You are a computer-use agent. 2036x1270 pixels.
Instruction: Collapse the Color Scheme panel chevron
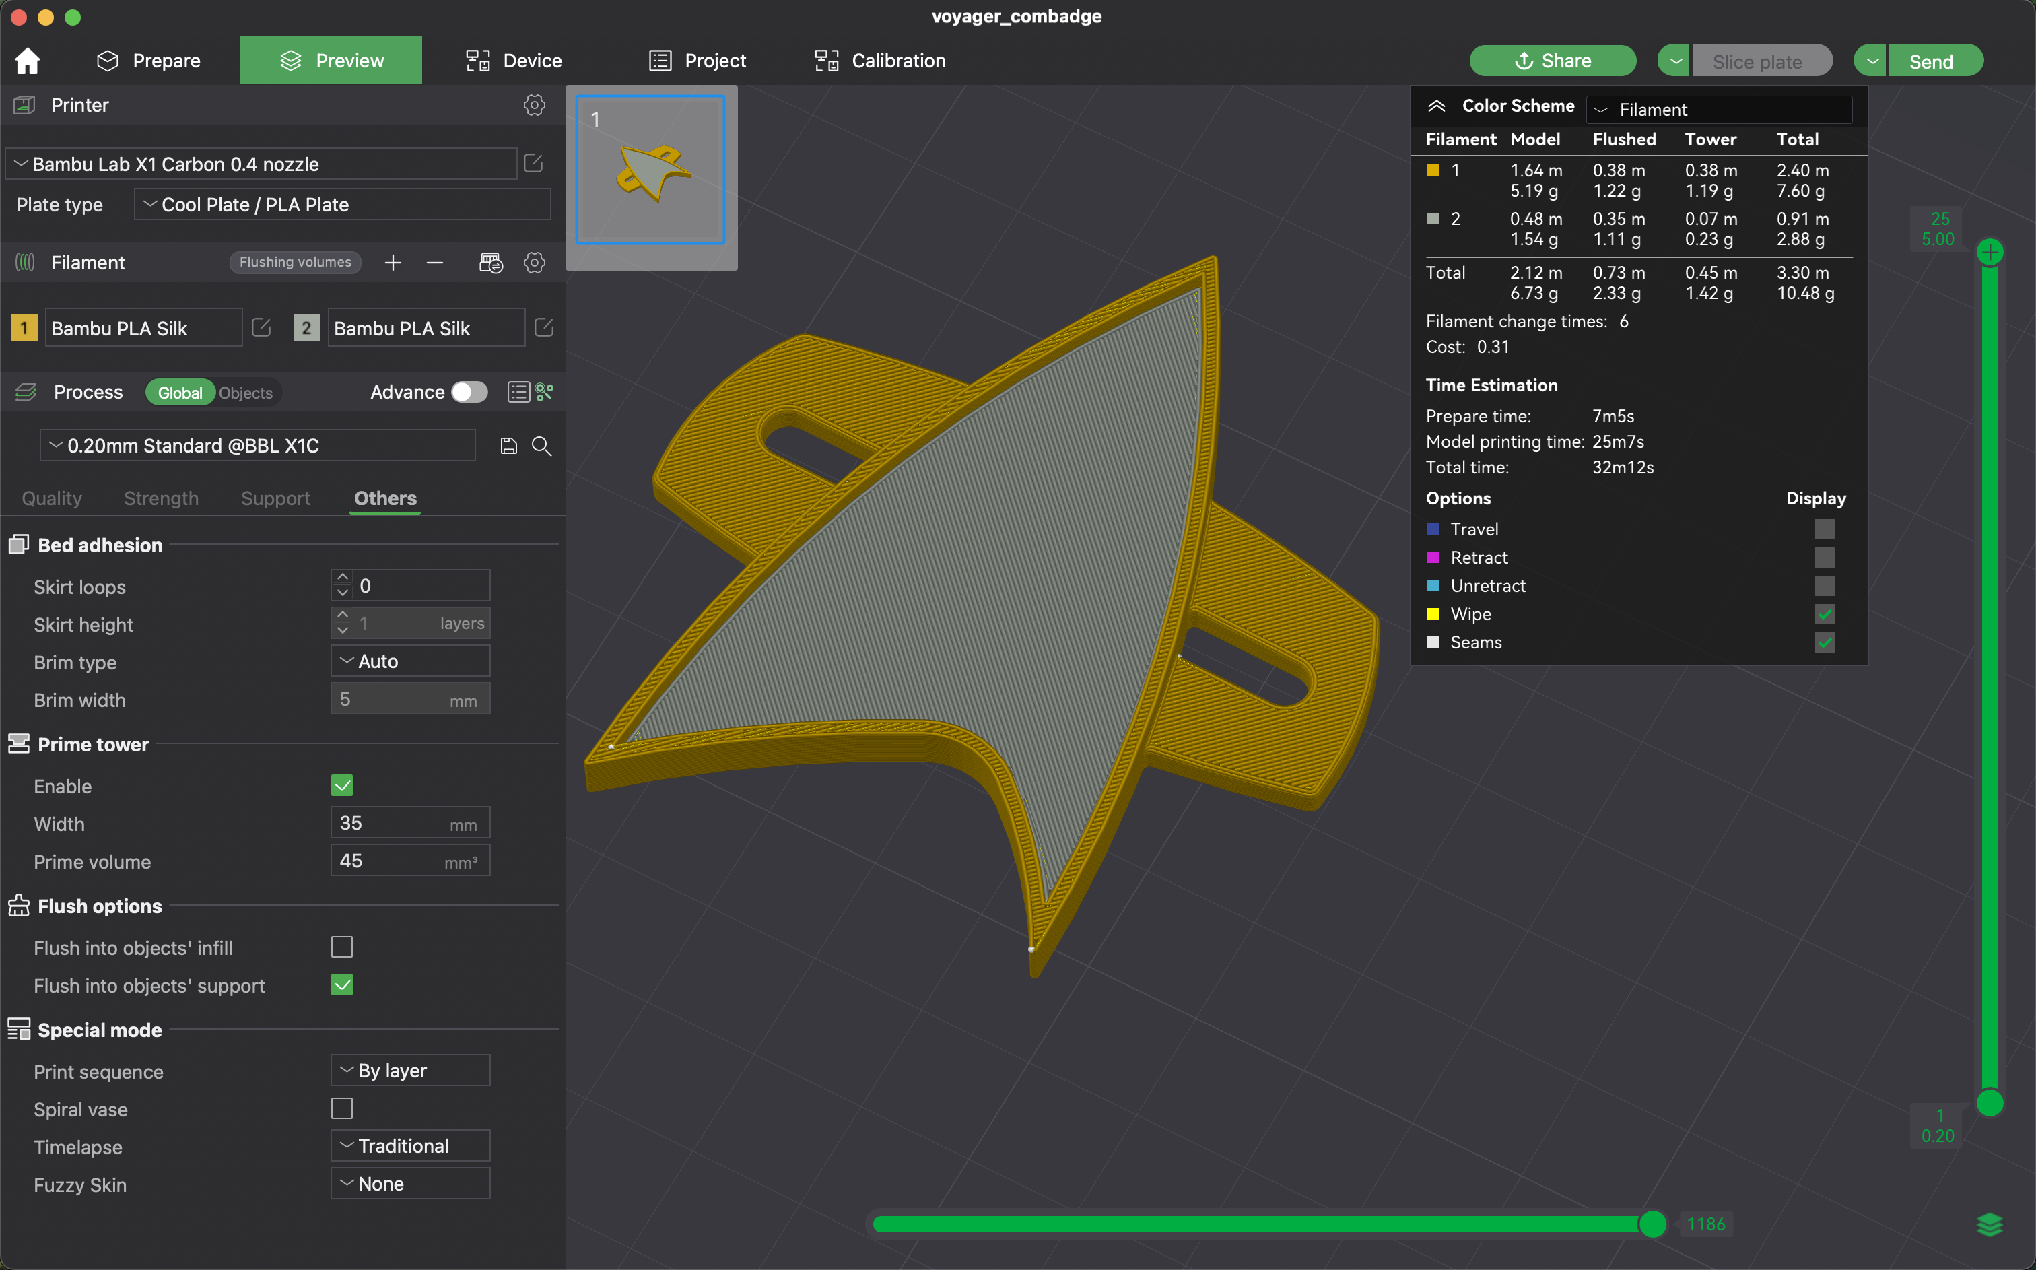1437,106
